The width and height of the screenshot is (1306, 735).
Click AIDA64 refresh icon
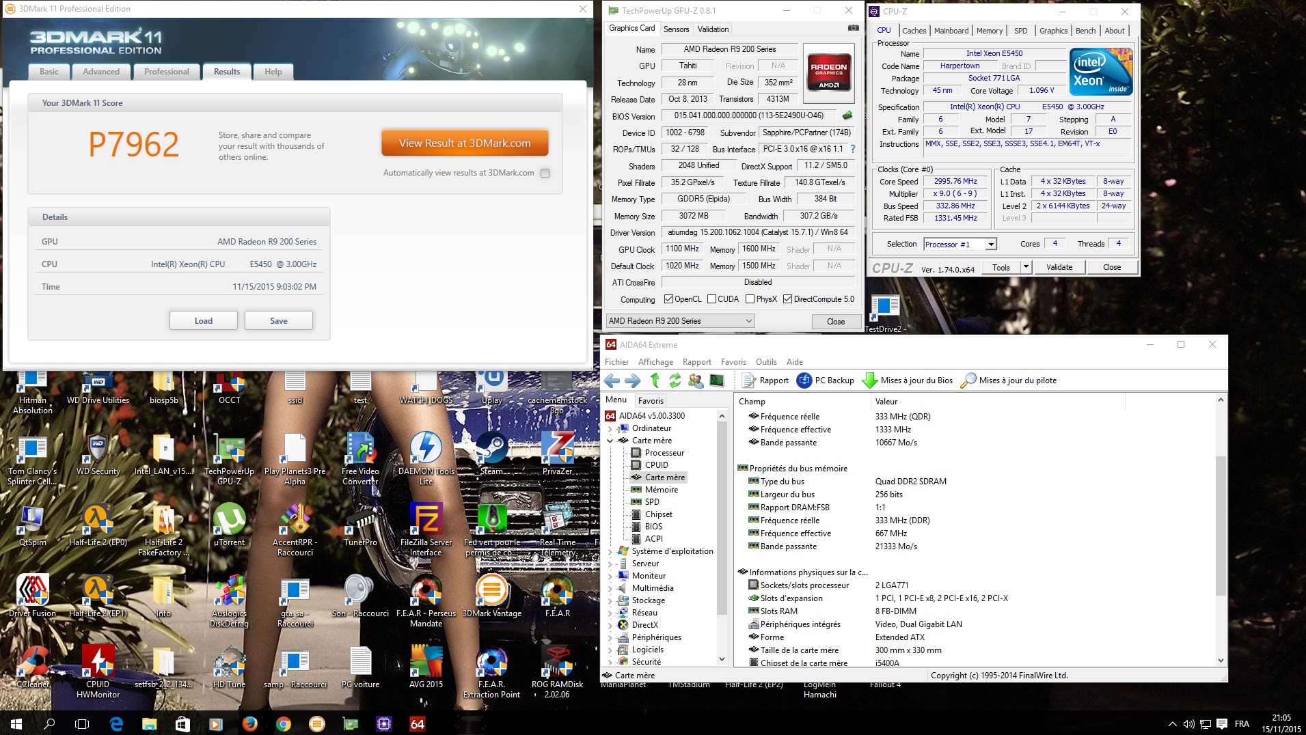[675, 380]
